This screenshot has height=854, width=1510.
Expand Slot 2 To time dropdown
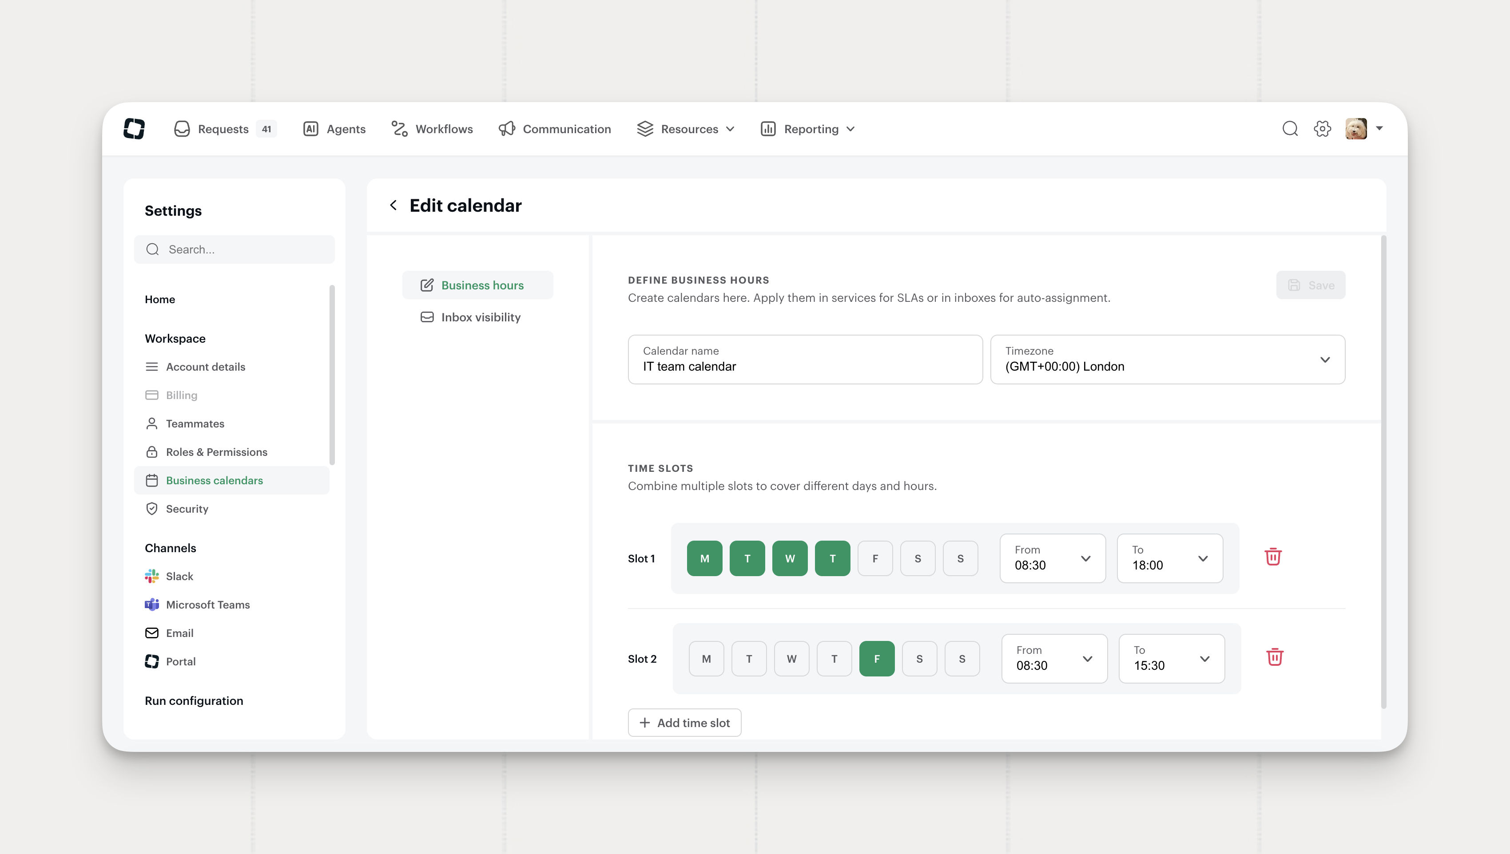pos(1171,659)
